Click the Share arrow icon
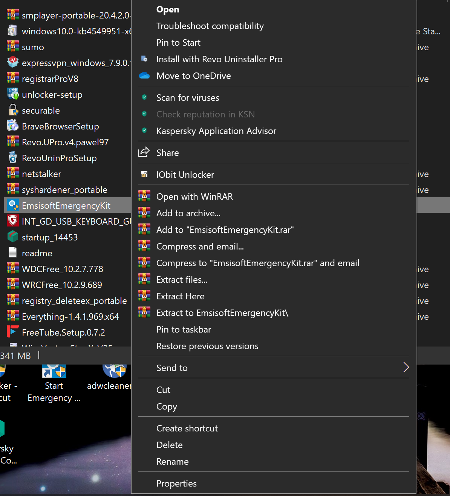This screenshot has height=496, width=450. (x=144, y=152)
